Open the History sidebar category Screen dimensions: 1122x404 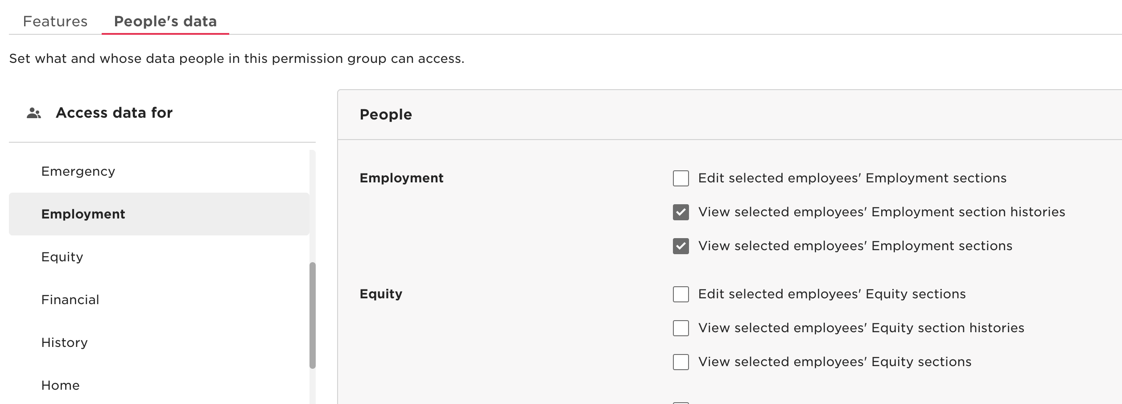click(x=159, y=342)
